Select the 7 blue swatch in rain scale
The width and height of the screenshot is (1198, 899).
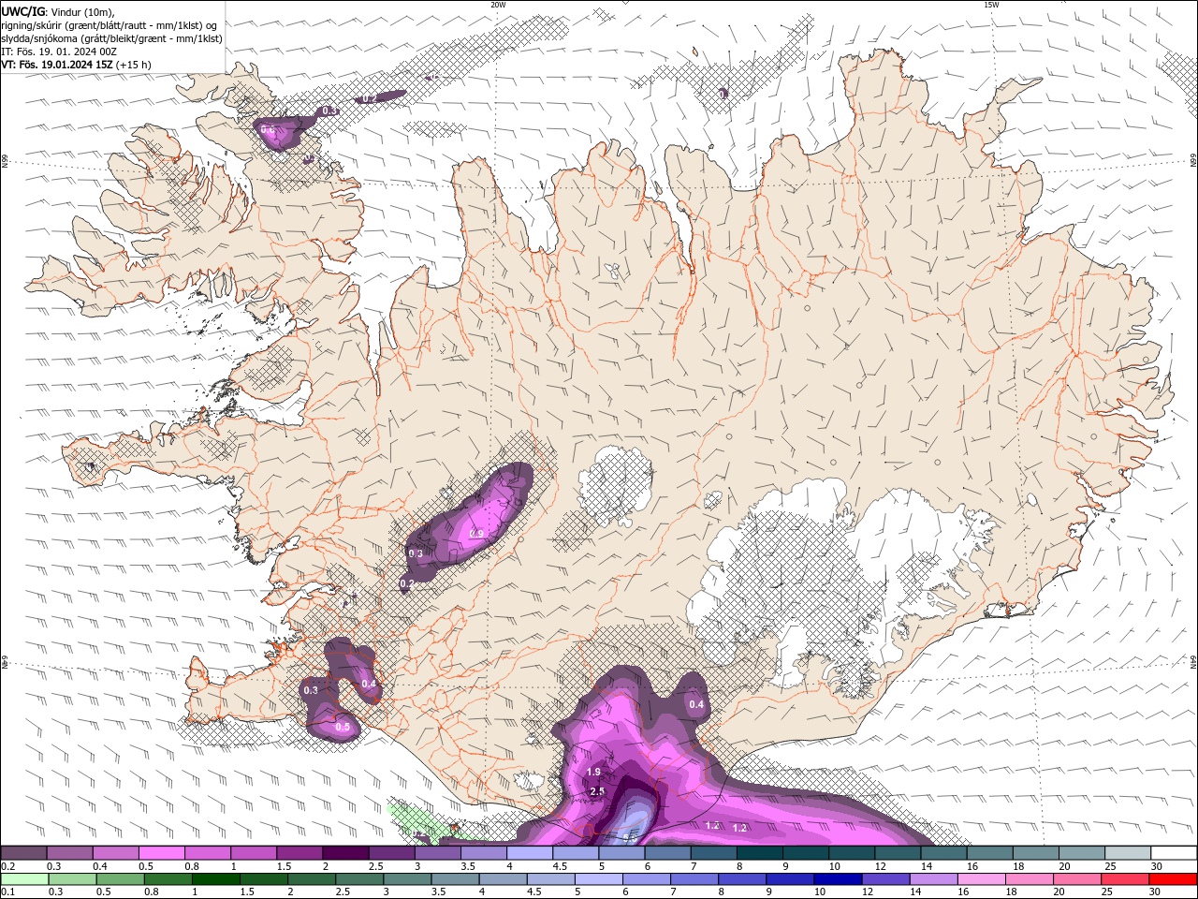693,879
